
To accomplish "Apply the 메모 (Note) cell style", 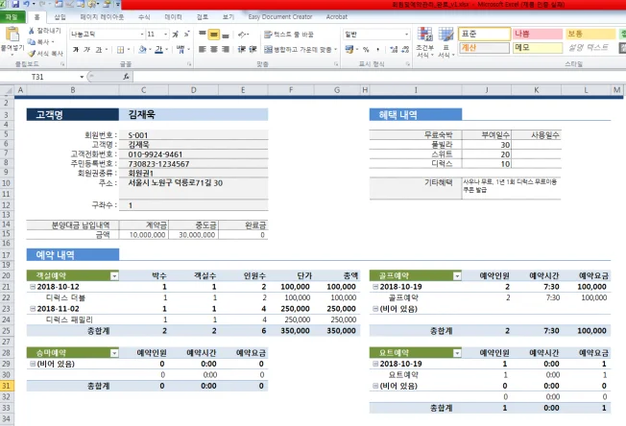I will pyautogui.click(x=538, y=48).
